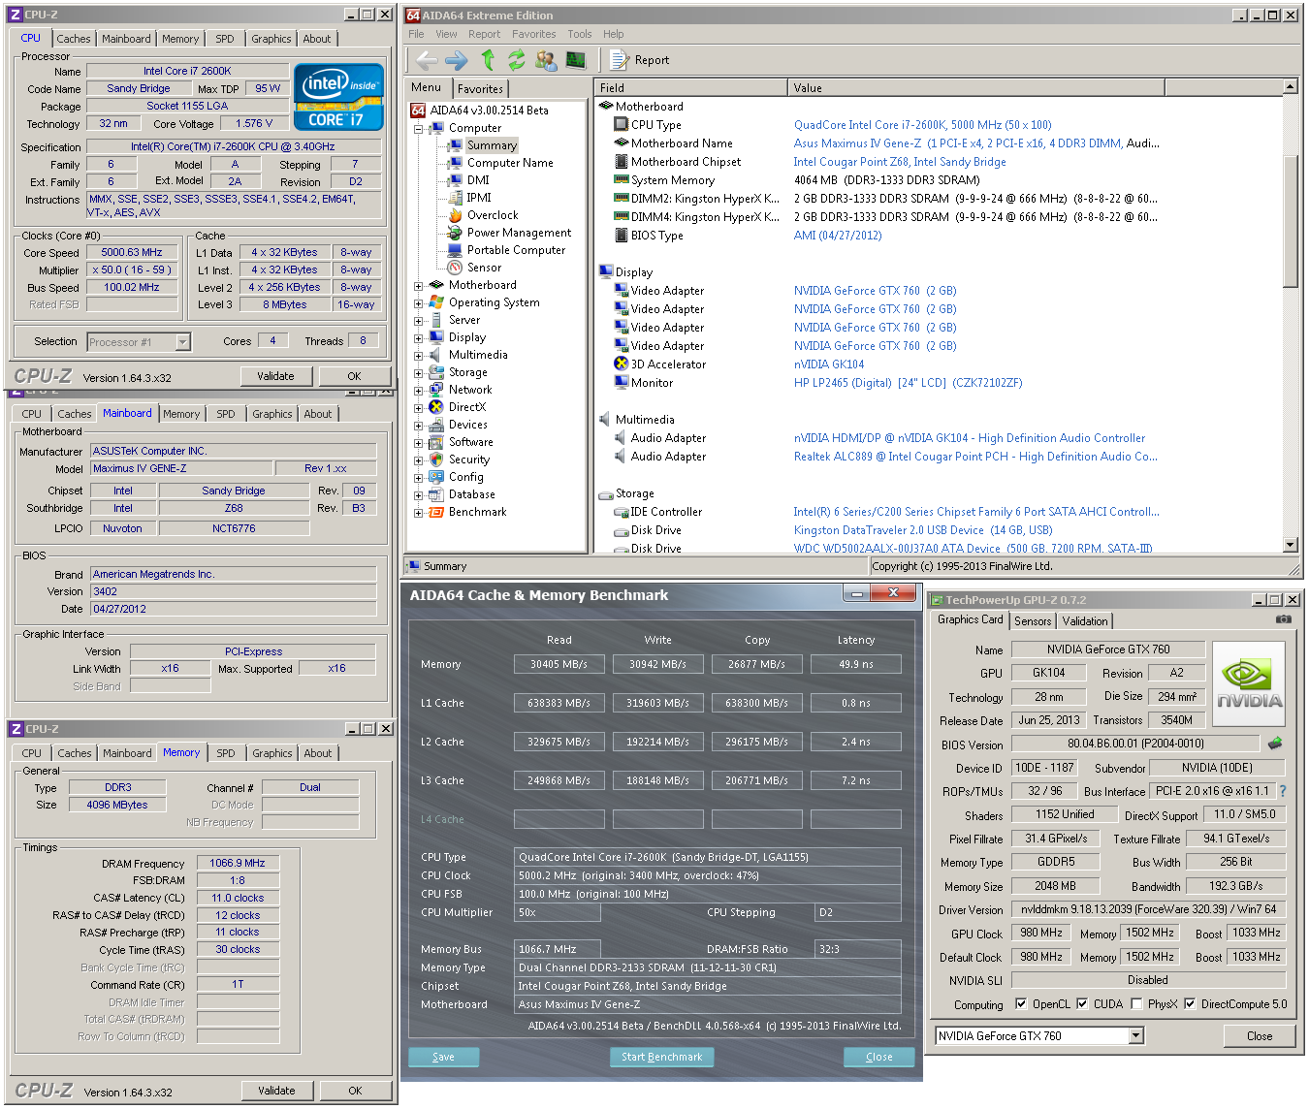Open the green monitor diagnostics icon in AIDA64

click(x=576, y=60)
